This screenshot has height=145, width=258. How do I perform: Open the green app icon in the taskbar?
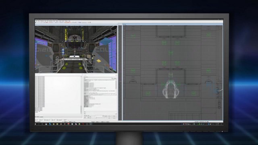click(79, 124)
